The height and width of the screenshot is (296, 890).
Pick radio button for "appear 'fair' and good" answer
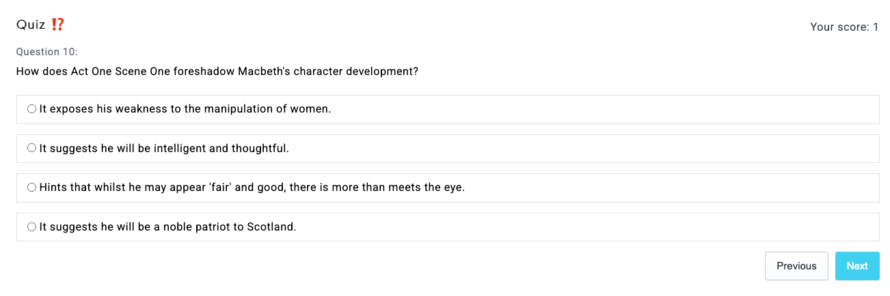point(31,188)
